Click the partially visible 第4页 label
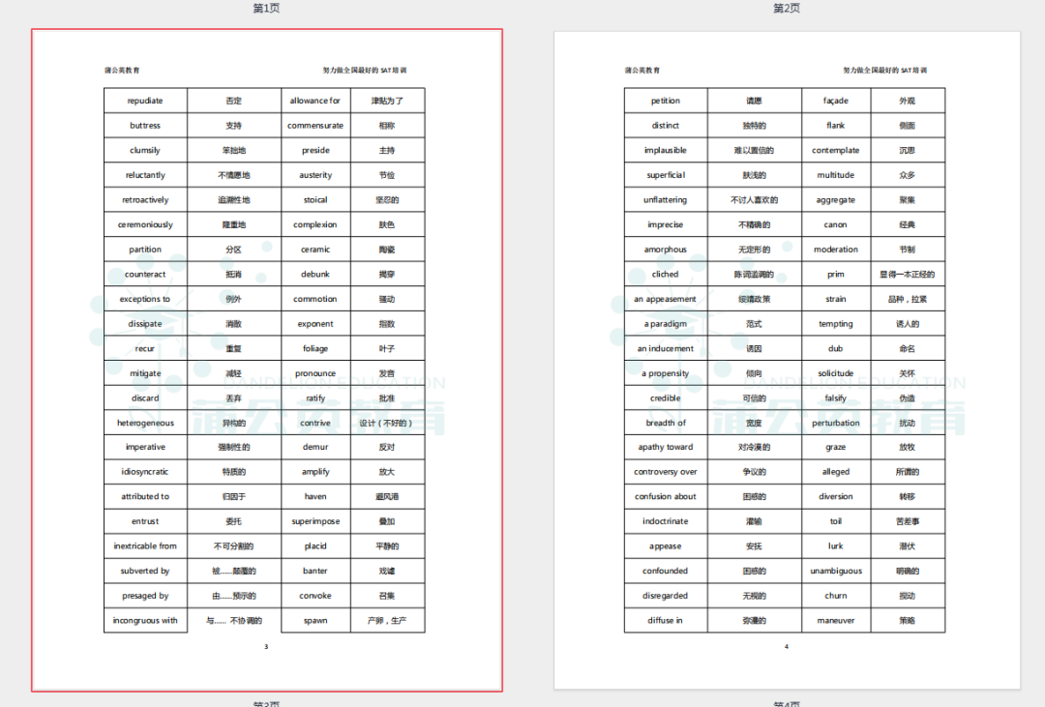Screen dimensions: 1045x707 click(787, 702)
